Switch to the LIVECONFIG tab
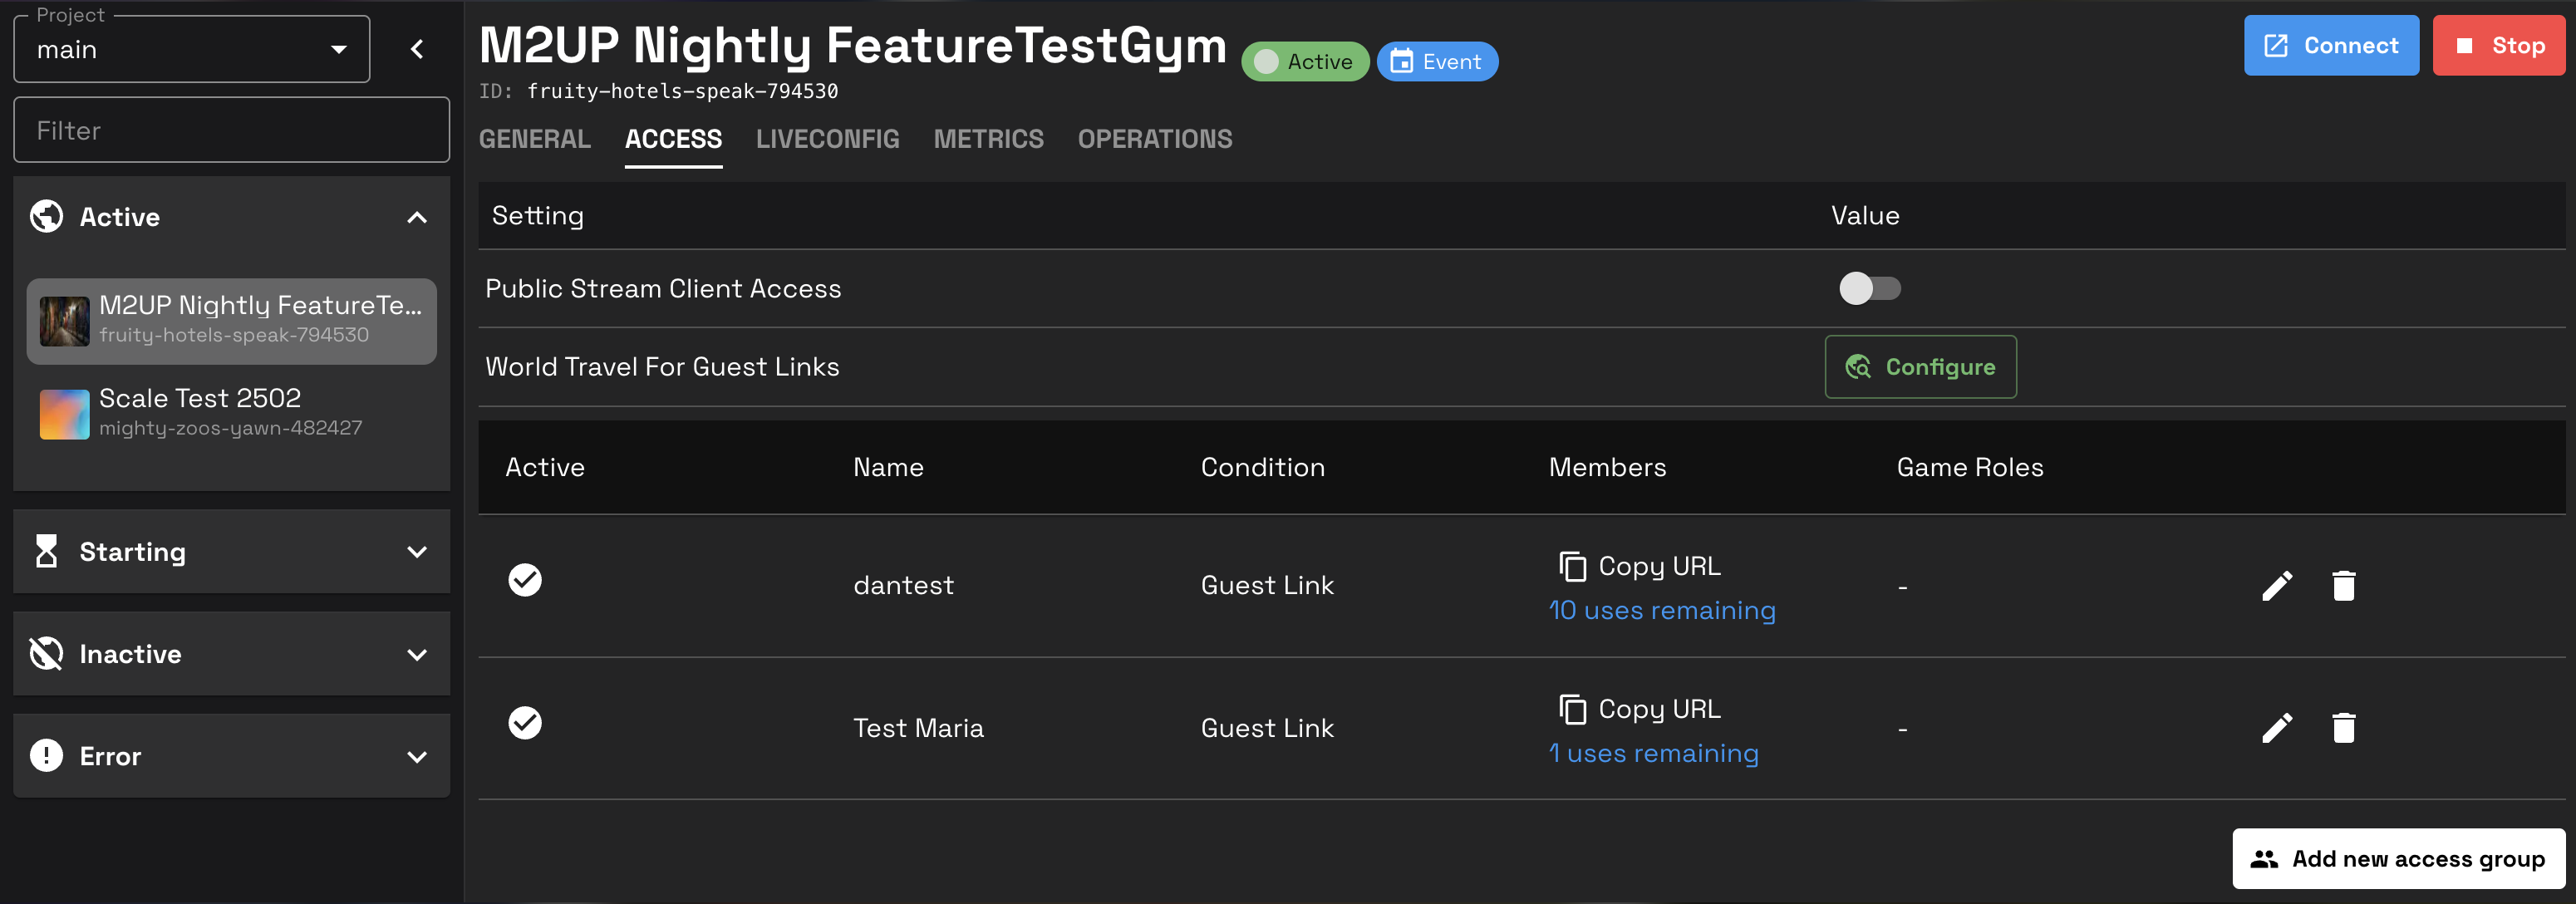The width and height of the screenshot is (2576, 904). tap(827, 139)
